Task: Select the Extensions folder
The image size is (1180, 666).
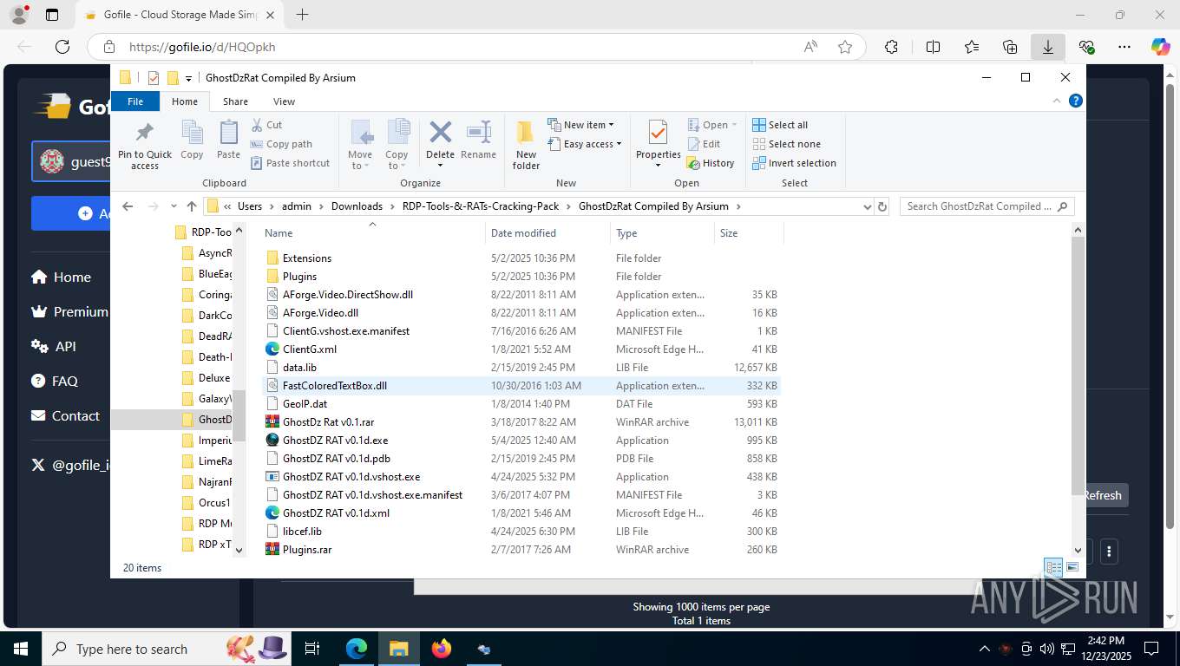Action: [x=307, y=258]
